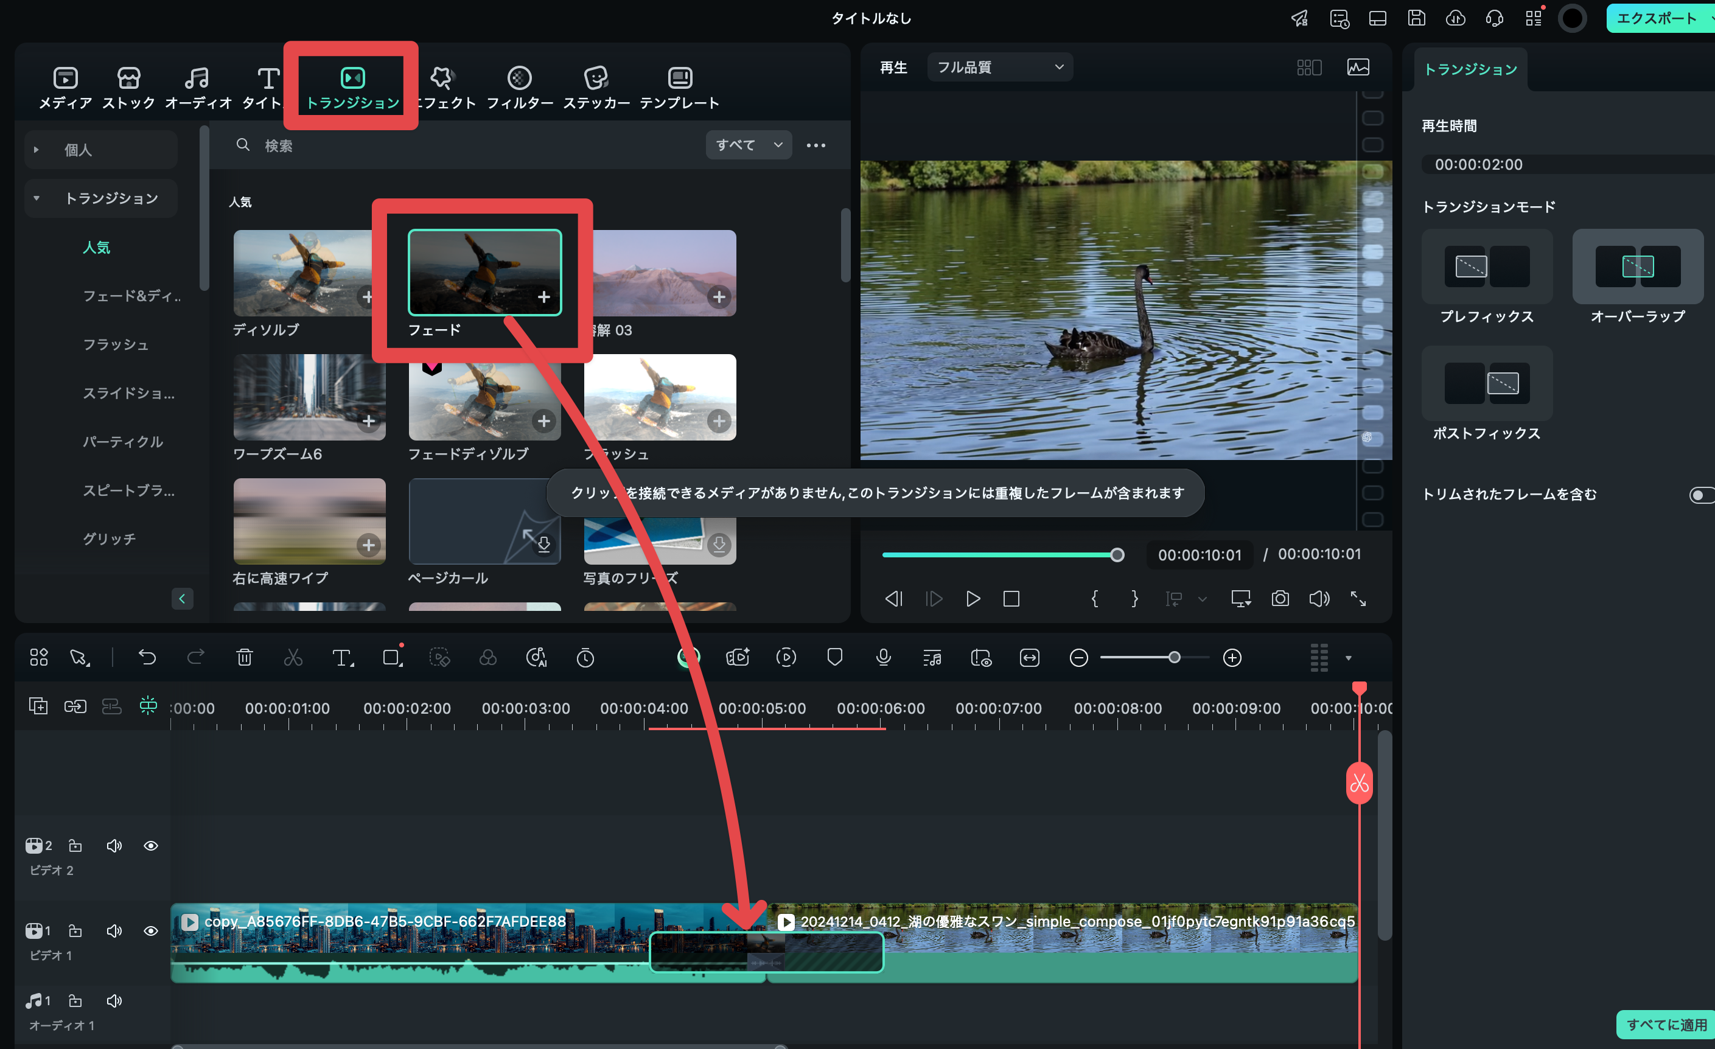Add text with the T tool in timeline toolbar
The width and height of the screenshot is (1715, 1049).
(343, 658)
